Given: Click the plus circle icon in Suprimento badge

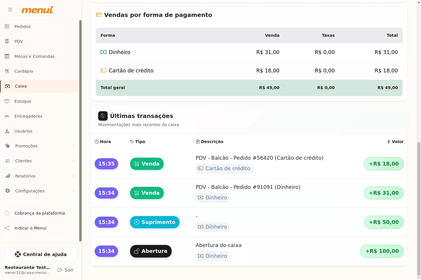Looking at the screenshot, I should click(x=137, y=222).
